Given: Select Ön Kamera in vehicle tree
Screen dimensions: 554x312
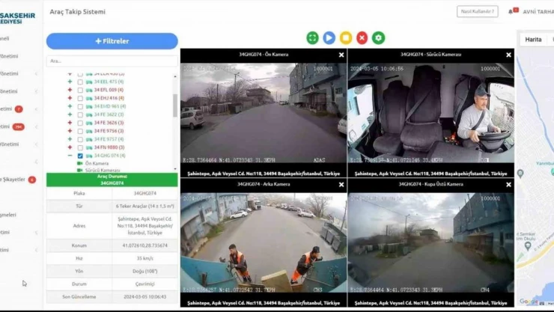Looking at the screenshot, I should (x=97, y=163).
